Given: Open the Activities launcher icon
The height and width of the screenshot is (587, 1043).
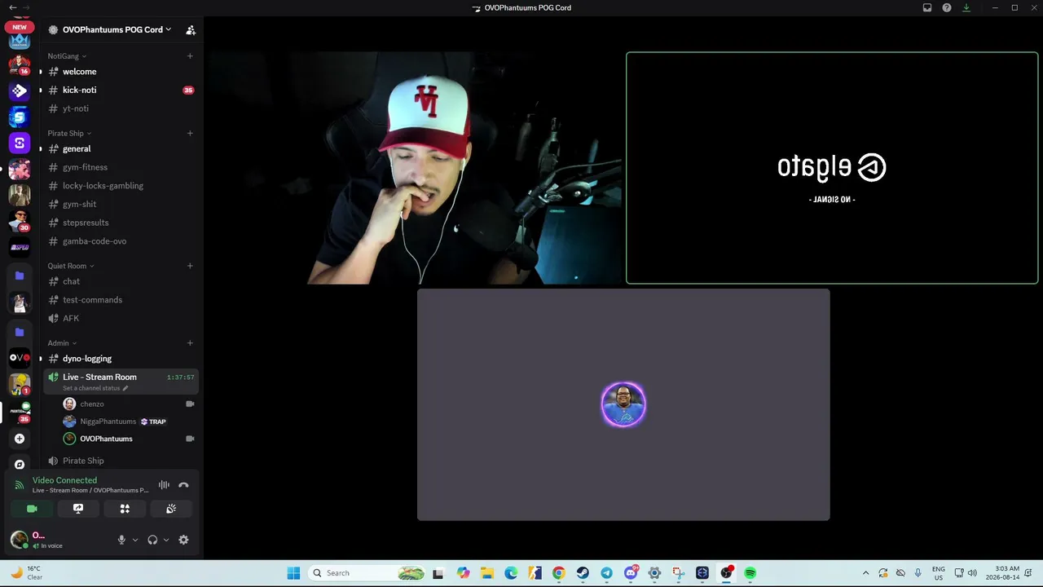Looking at the screenshot, I should point(125,509).
